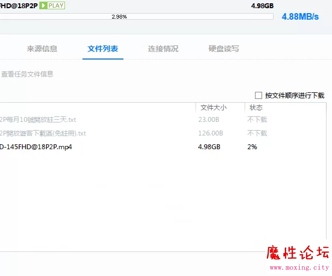Switch to the 文件列表 tab
The width and height of the screenshot is (332, 276).
[x=103, y=49]
